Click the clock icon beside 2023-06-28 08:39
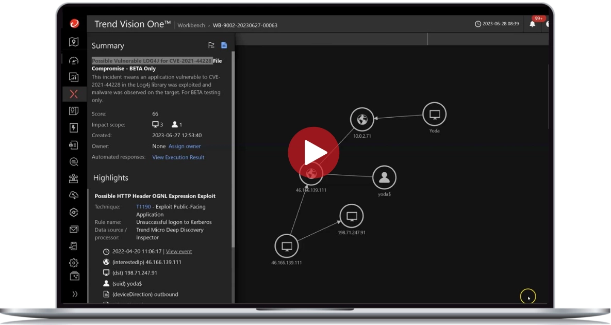Image resolution: width=611 pixels, height=325 pixels. tap(478, 24)
